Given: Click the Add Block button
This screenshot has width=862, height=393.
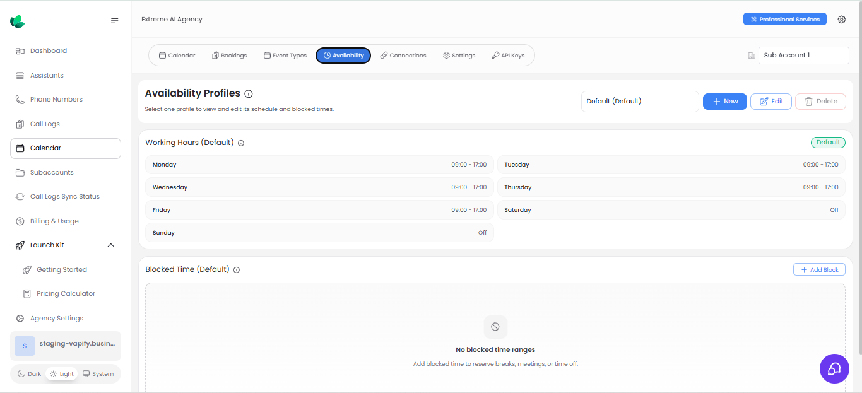Looking at the screenshot, I should pos(819,269).
